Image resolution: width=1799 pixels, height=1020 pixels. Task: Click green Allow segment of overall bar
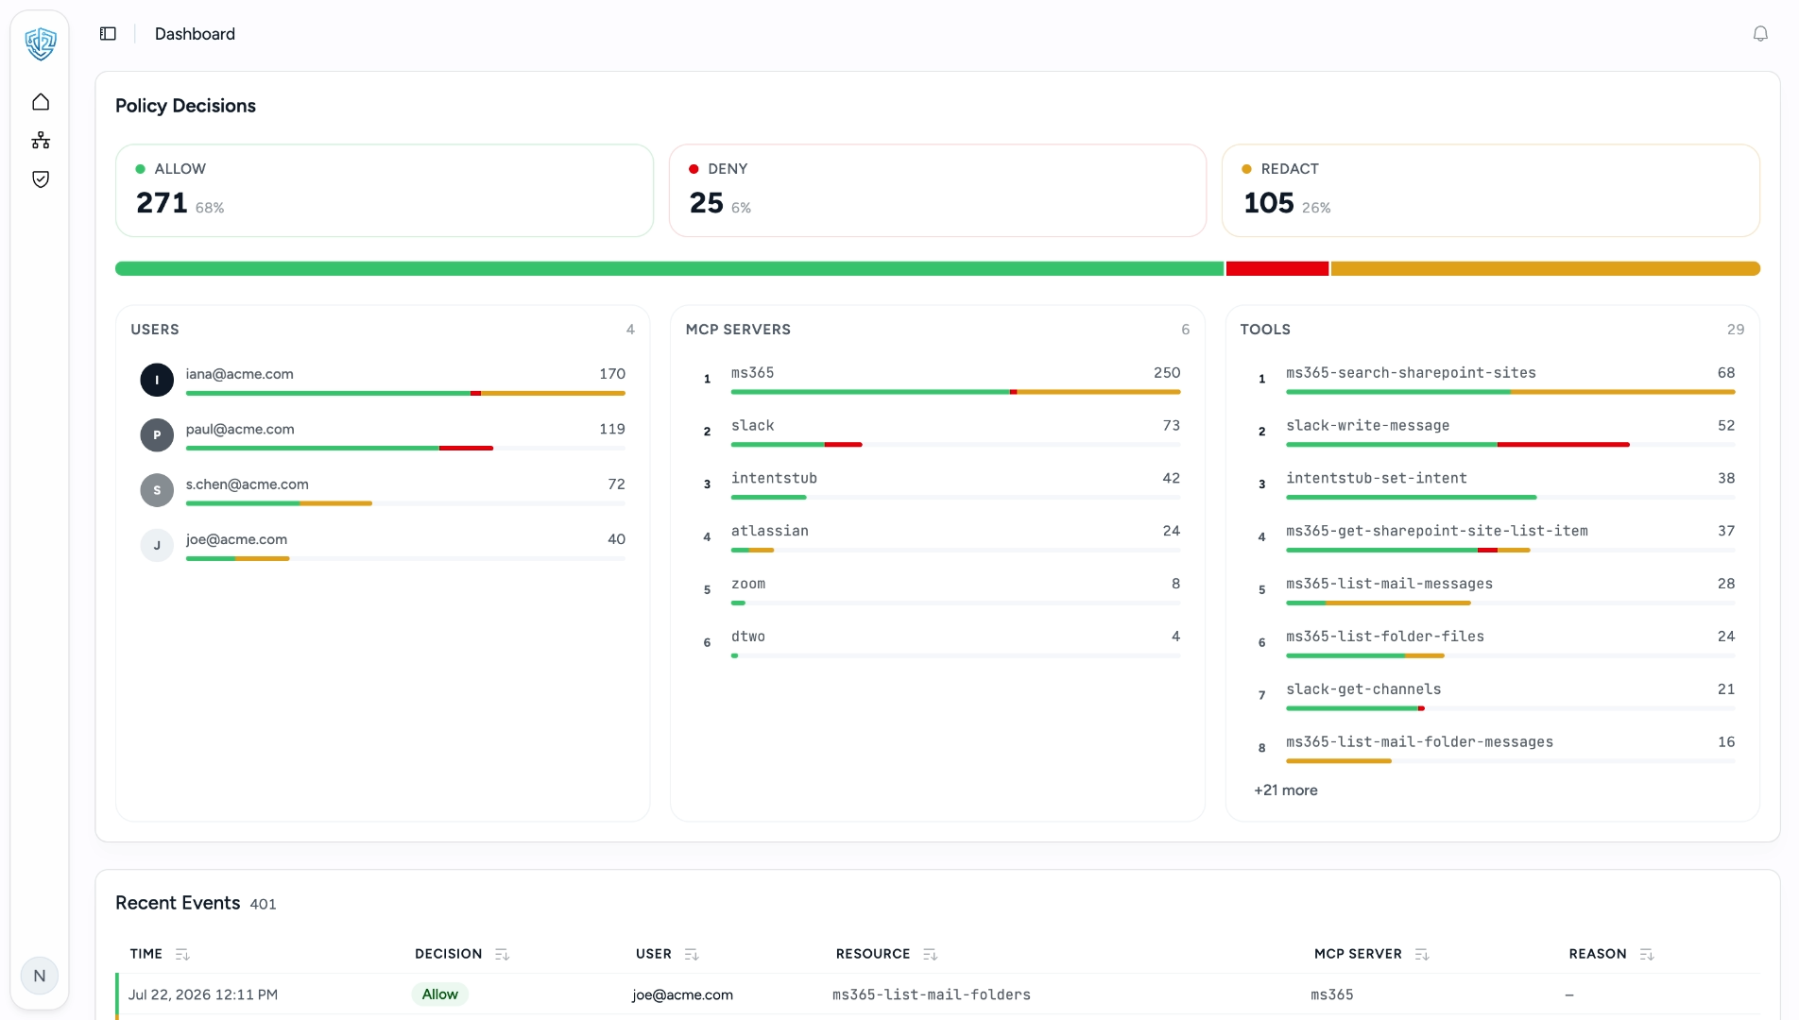click(669, 269)
